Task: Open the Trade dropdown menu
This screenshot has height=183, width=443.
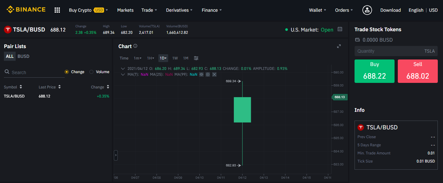Action: tap(149, 10)
